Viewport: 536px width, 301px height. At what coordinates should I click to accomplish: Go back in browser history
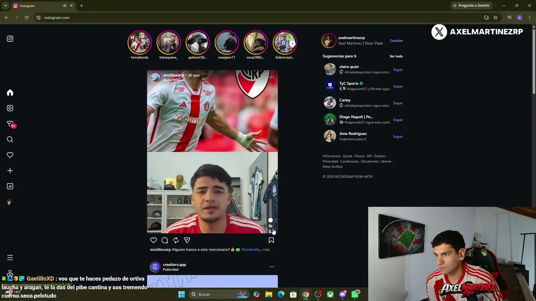click(6, 18)
